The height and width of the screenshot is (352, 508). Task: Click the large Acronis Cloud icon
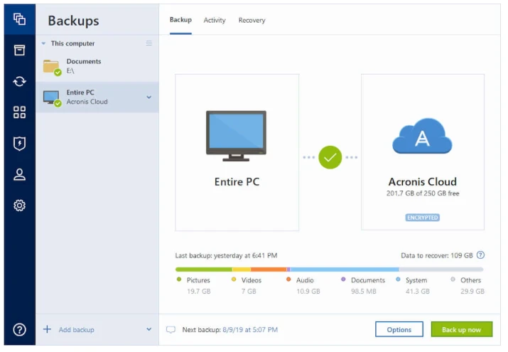point(422,136)
